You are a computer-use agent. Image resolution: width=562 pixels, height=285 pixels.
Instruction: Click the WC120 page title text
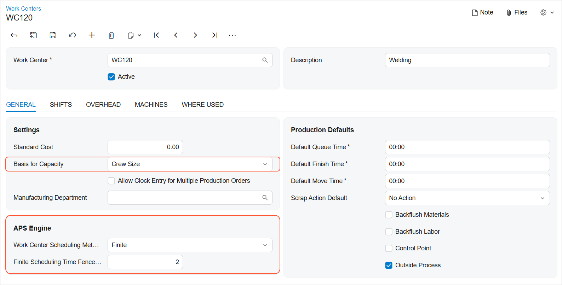click(x=19, y=18)
